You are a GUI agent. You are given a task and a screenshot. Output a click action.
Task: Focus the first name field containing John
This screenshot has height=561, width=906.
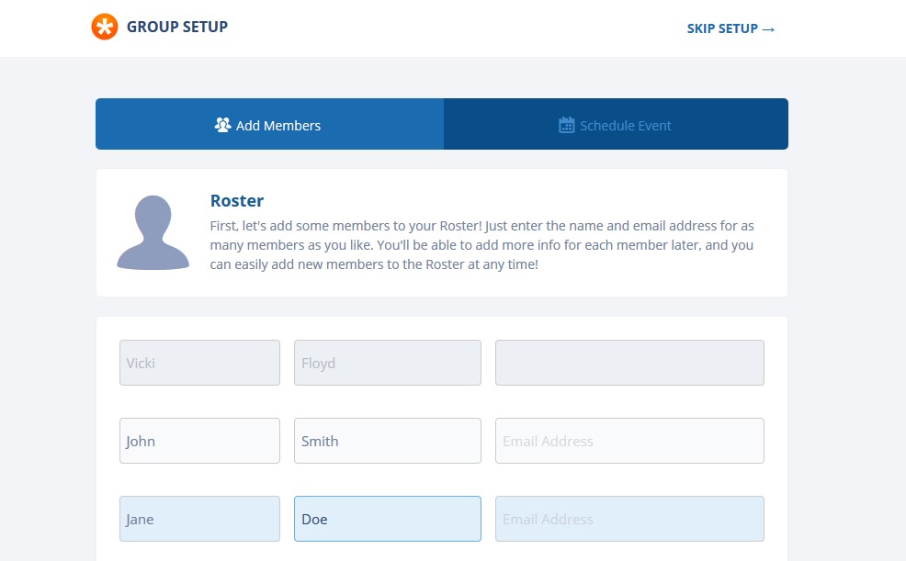199,441
